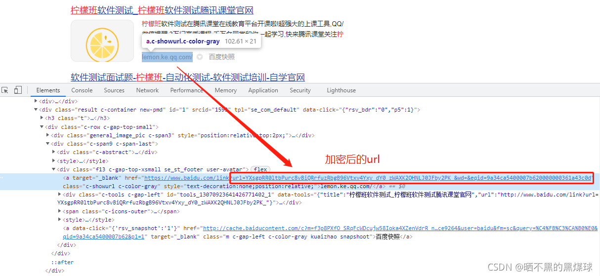This screenshot has width=600, height=276.
Task: Collapse the f13 se_st_footer div node
Action: [53, 169]
